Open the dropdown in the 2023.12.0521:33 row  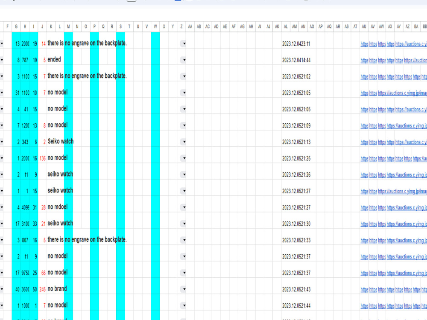183,240
